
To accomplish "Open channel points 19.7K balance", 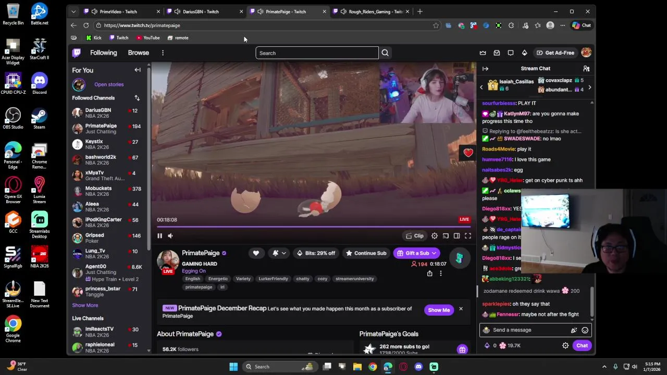I will [x=510, y=345].
